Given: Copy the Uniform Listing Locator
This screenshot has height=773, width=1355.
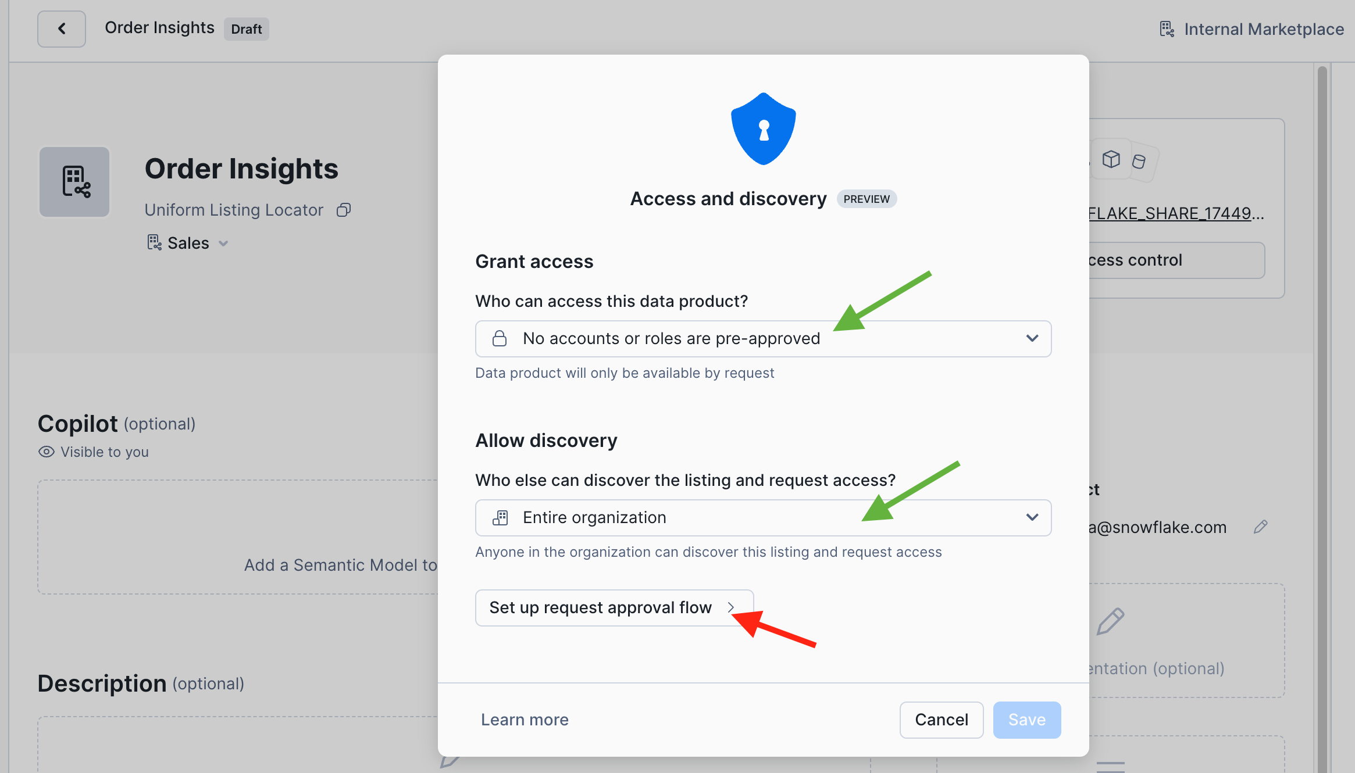Looking at the screenshot, I should click(x=344, y=210).
